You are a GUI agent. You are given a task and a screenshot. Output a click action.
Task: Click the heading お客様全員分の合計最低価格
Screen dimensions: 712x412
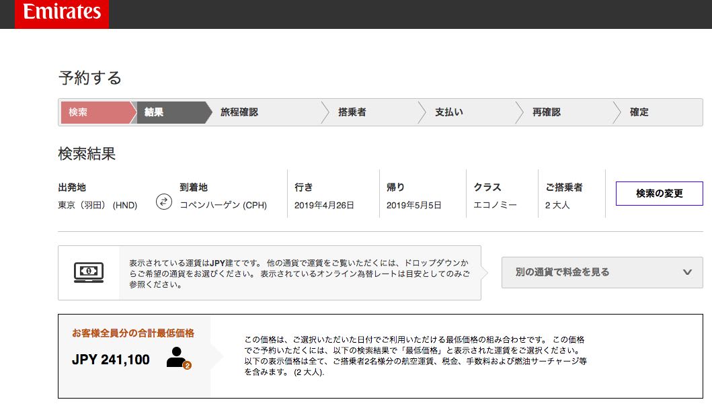point(133,333)
